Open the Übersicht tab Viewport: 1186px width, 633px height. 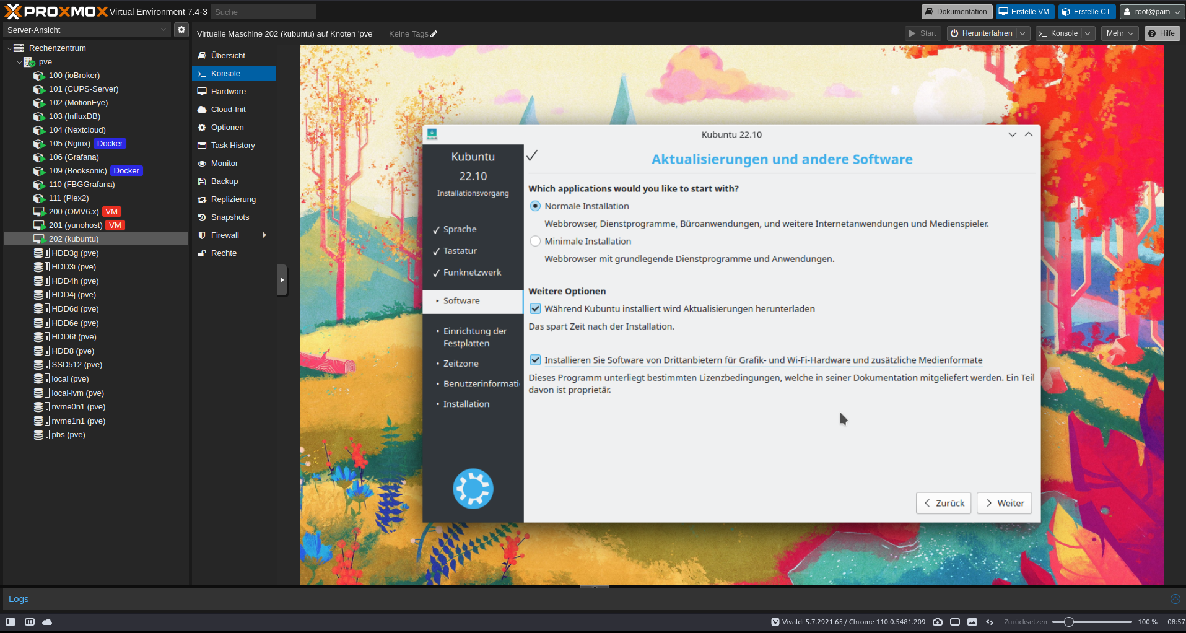tap(234, 56)
